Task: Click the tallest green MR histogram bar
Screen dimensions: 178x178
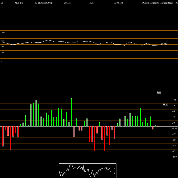Action: [72, 112]
